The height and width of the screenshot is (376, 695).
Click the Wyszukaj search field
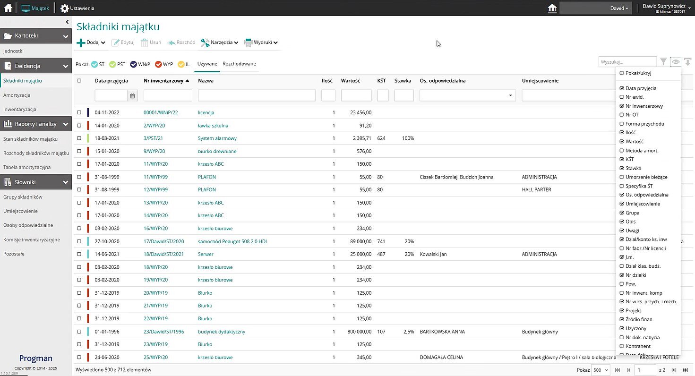click(627, 62)
